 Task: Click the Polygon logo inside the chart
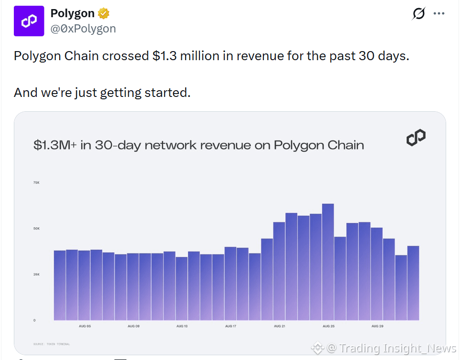click(x=416, y=138)
